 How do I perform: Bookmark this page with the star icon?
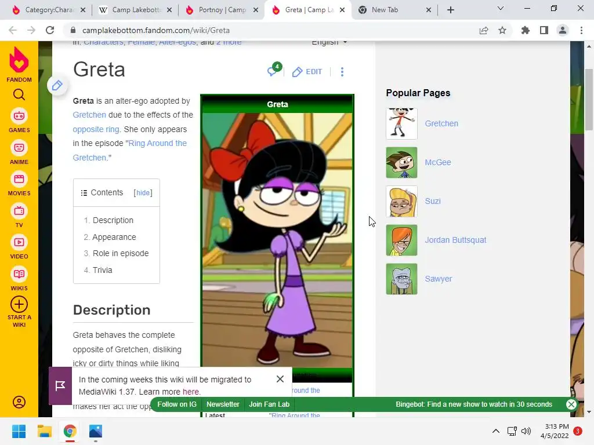pos(502,31)
